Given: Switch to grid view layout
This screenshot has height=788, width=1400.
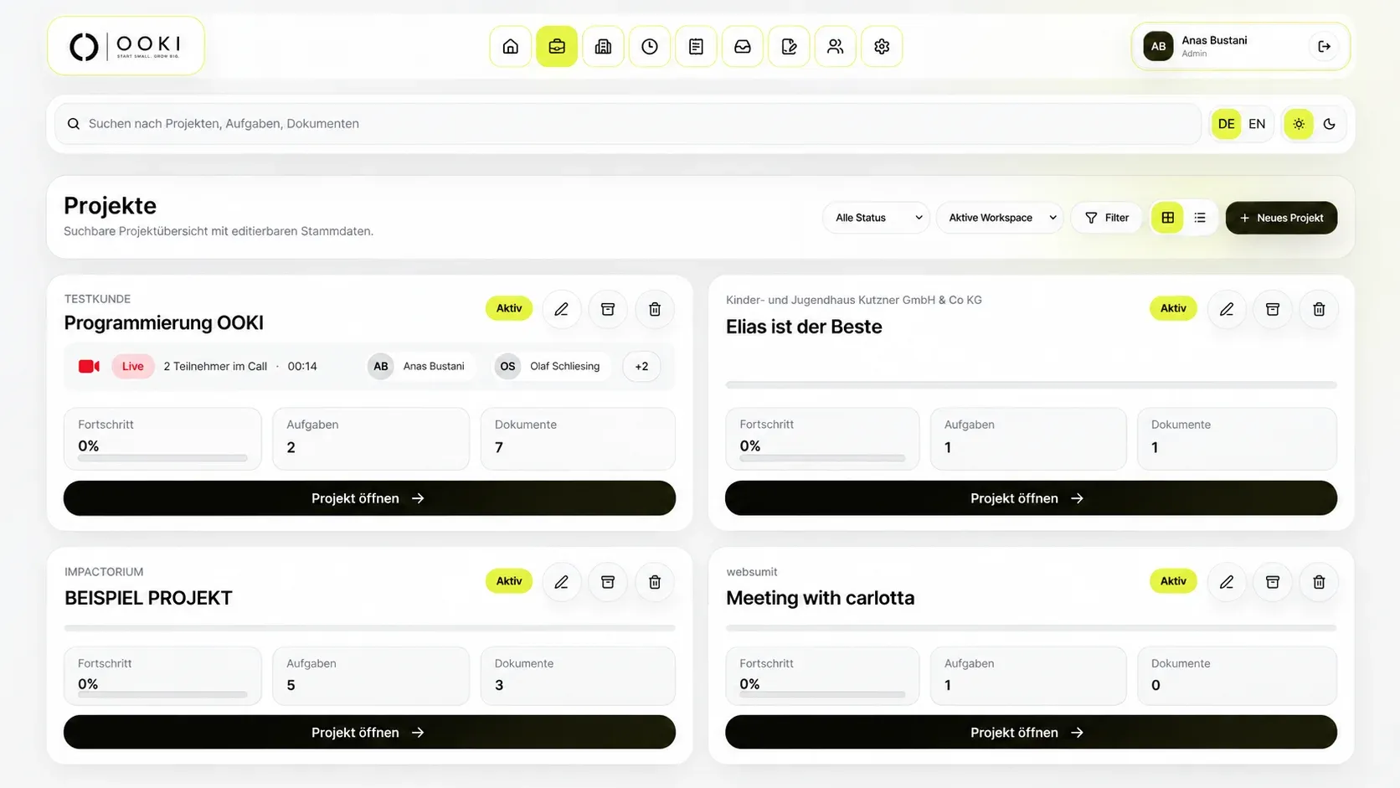Looking at the screenshot, I should [1167, 218].
